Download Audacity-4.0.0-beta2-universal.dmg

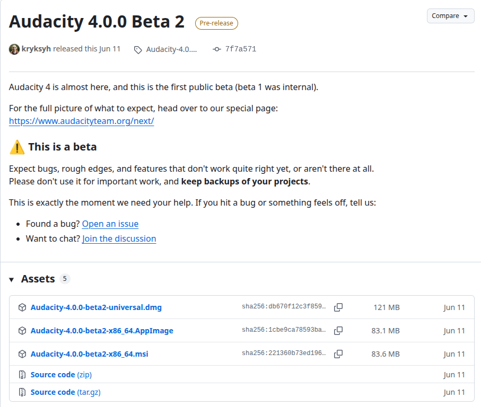96,307
